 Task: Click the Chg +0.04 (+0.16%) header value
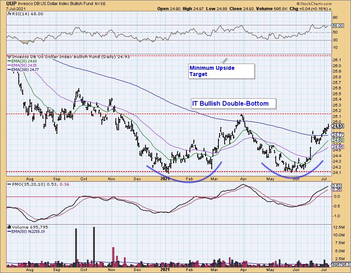click(x=308, y=9)
